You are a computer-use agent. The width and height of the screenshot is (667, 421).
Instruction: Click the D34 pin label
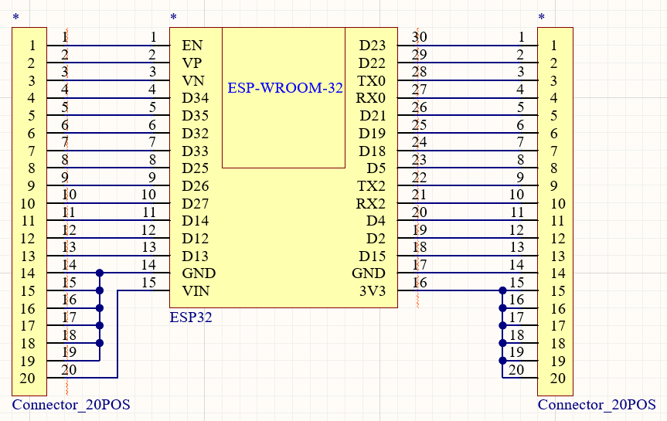click(x=196, y=98)
